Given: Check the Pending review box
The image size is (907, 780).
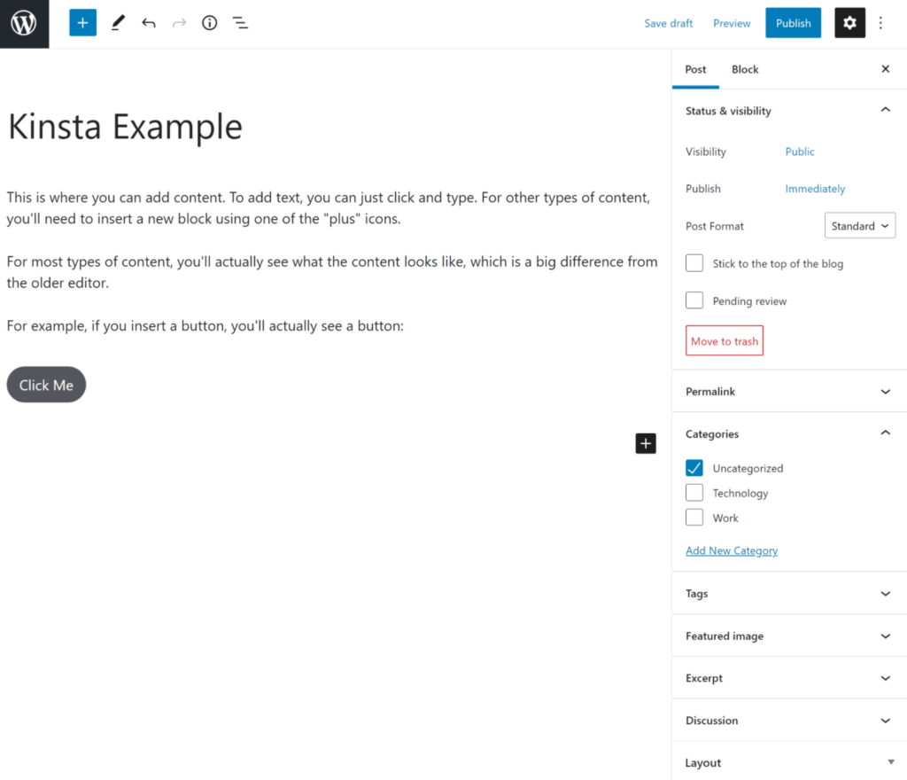Looking at the screenshot, I should [x=694, y=300].
